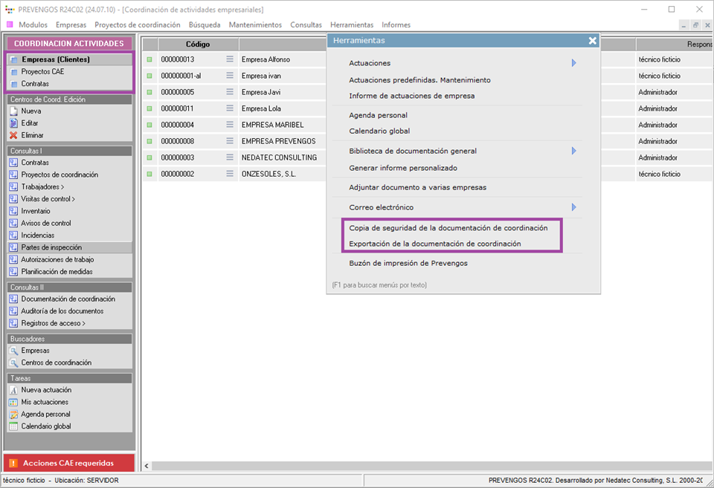Expand the Actuaciones submenu arrow
The image size is (714, 488).
click(x=573, y=63)
